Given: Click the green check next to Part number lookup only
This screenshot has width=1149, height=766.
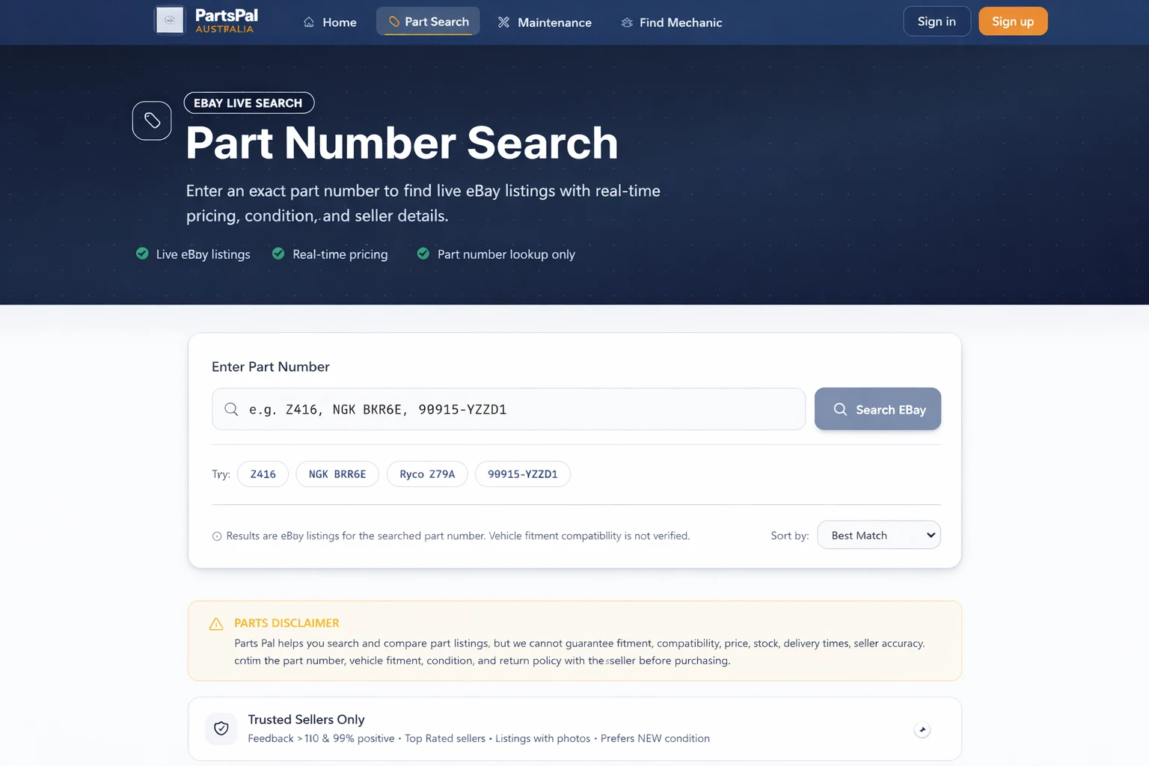Looking at the screenshot, I should click(x=423, y=254).
